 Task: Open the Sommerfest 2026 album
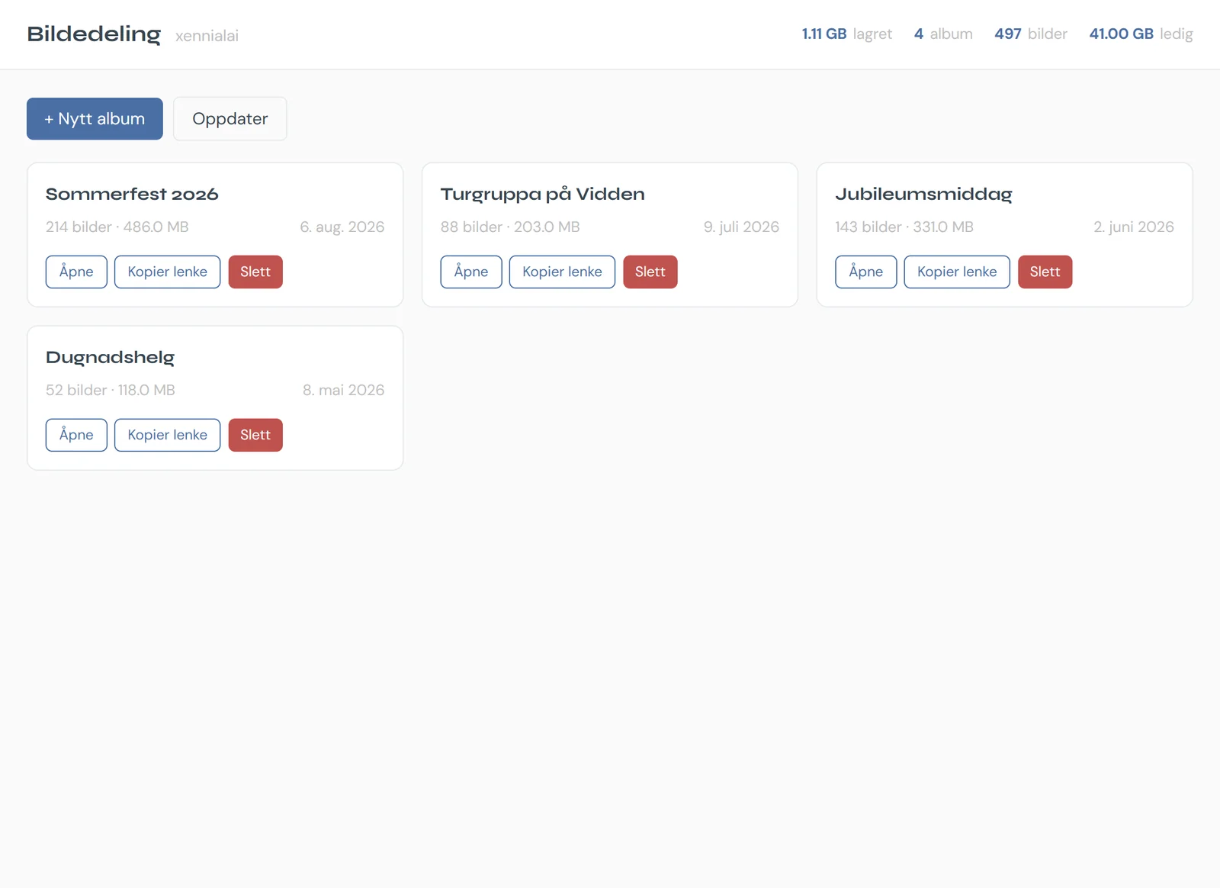click(x=76, y=272)
